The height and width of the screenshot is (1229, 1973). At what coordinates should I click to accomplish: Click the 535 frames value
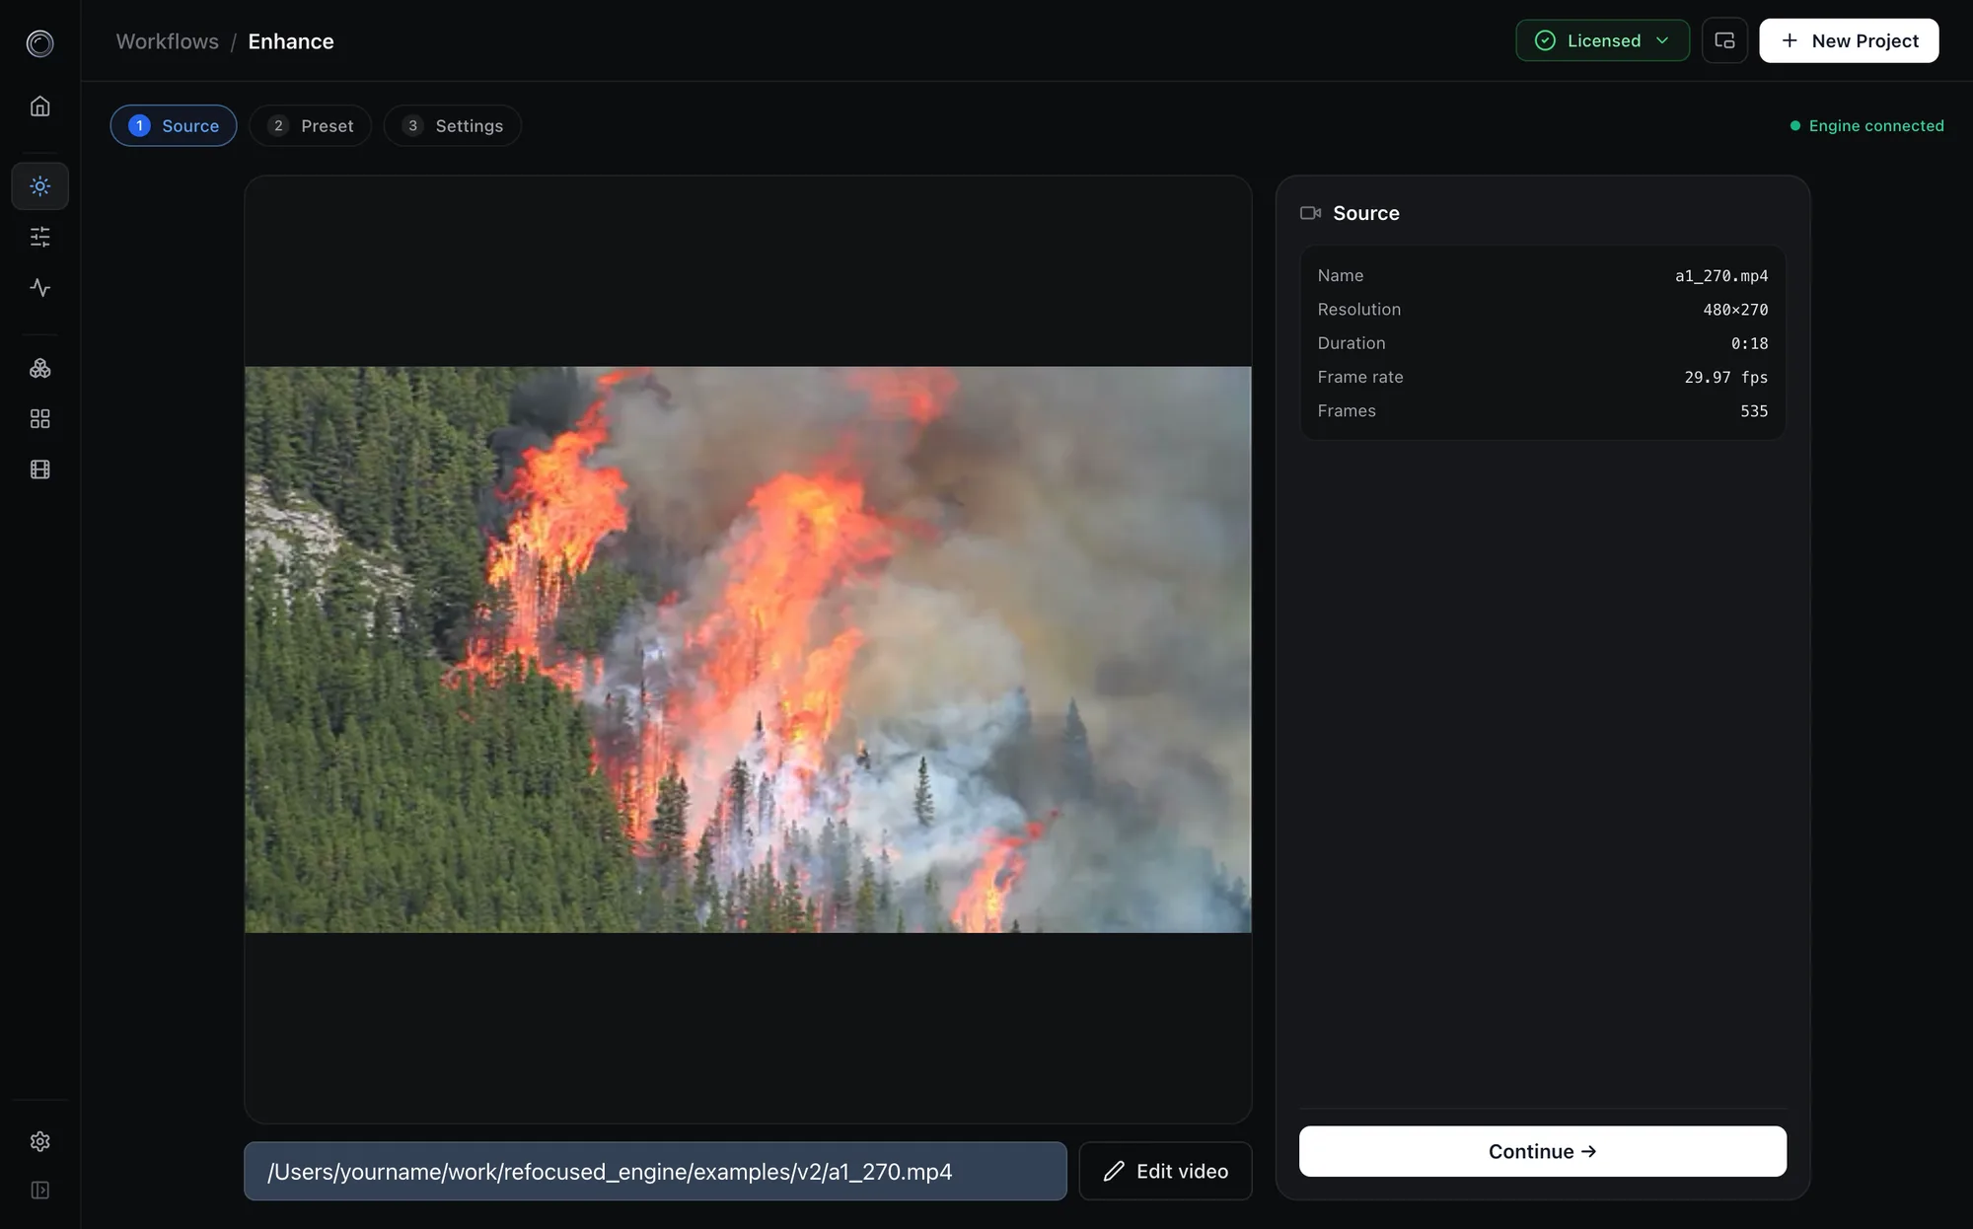coord(1754,411)
